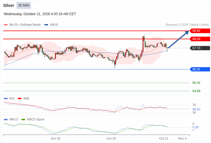Click the MA 50 legend swatch
The image size is (211, 143).
point(46,25)
